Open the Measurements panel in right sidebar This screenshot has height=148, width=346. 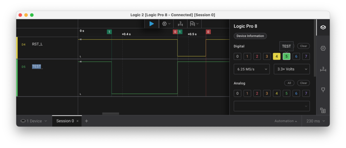[x=323, y=69]
